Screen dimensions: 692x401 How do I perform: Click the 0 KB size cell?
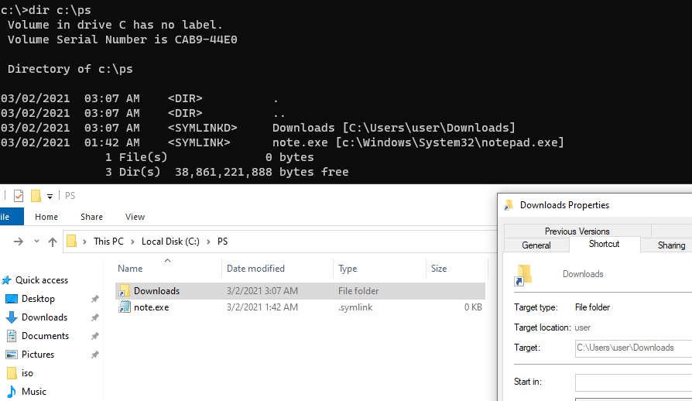(x=473, y=307)
